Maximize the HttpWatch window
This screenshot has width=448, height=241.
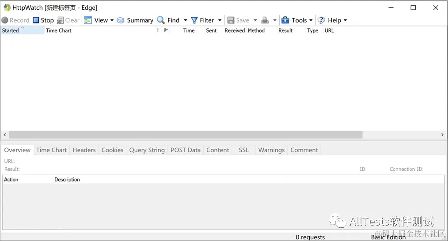[413, 8]
